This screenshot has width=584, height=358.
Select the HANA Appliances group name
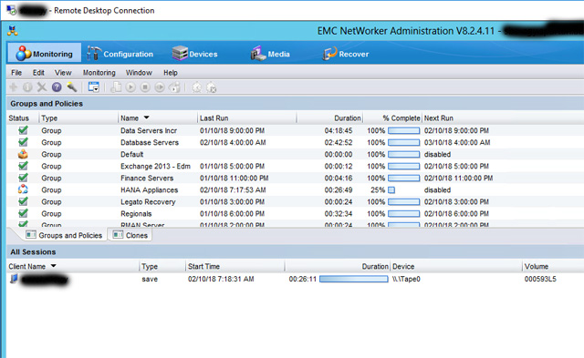(149, 190)
